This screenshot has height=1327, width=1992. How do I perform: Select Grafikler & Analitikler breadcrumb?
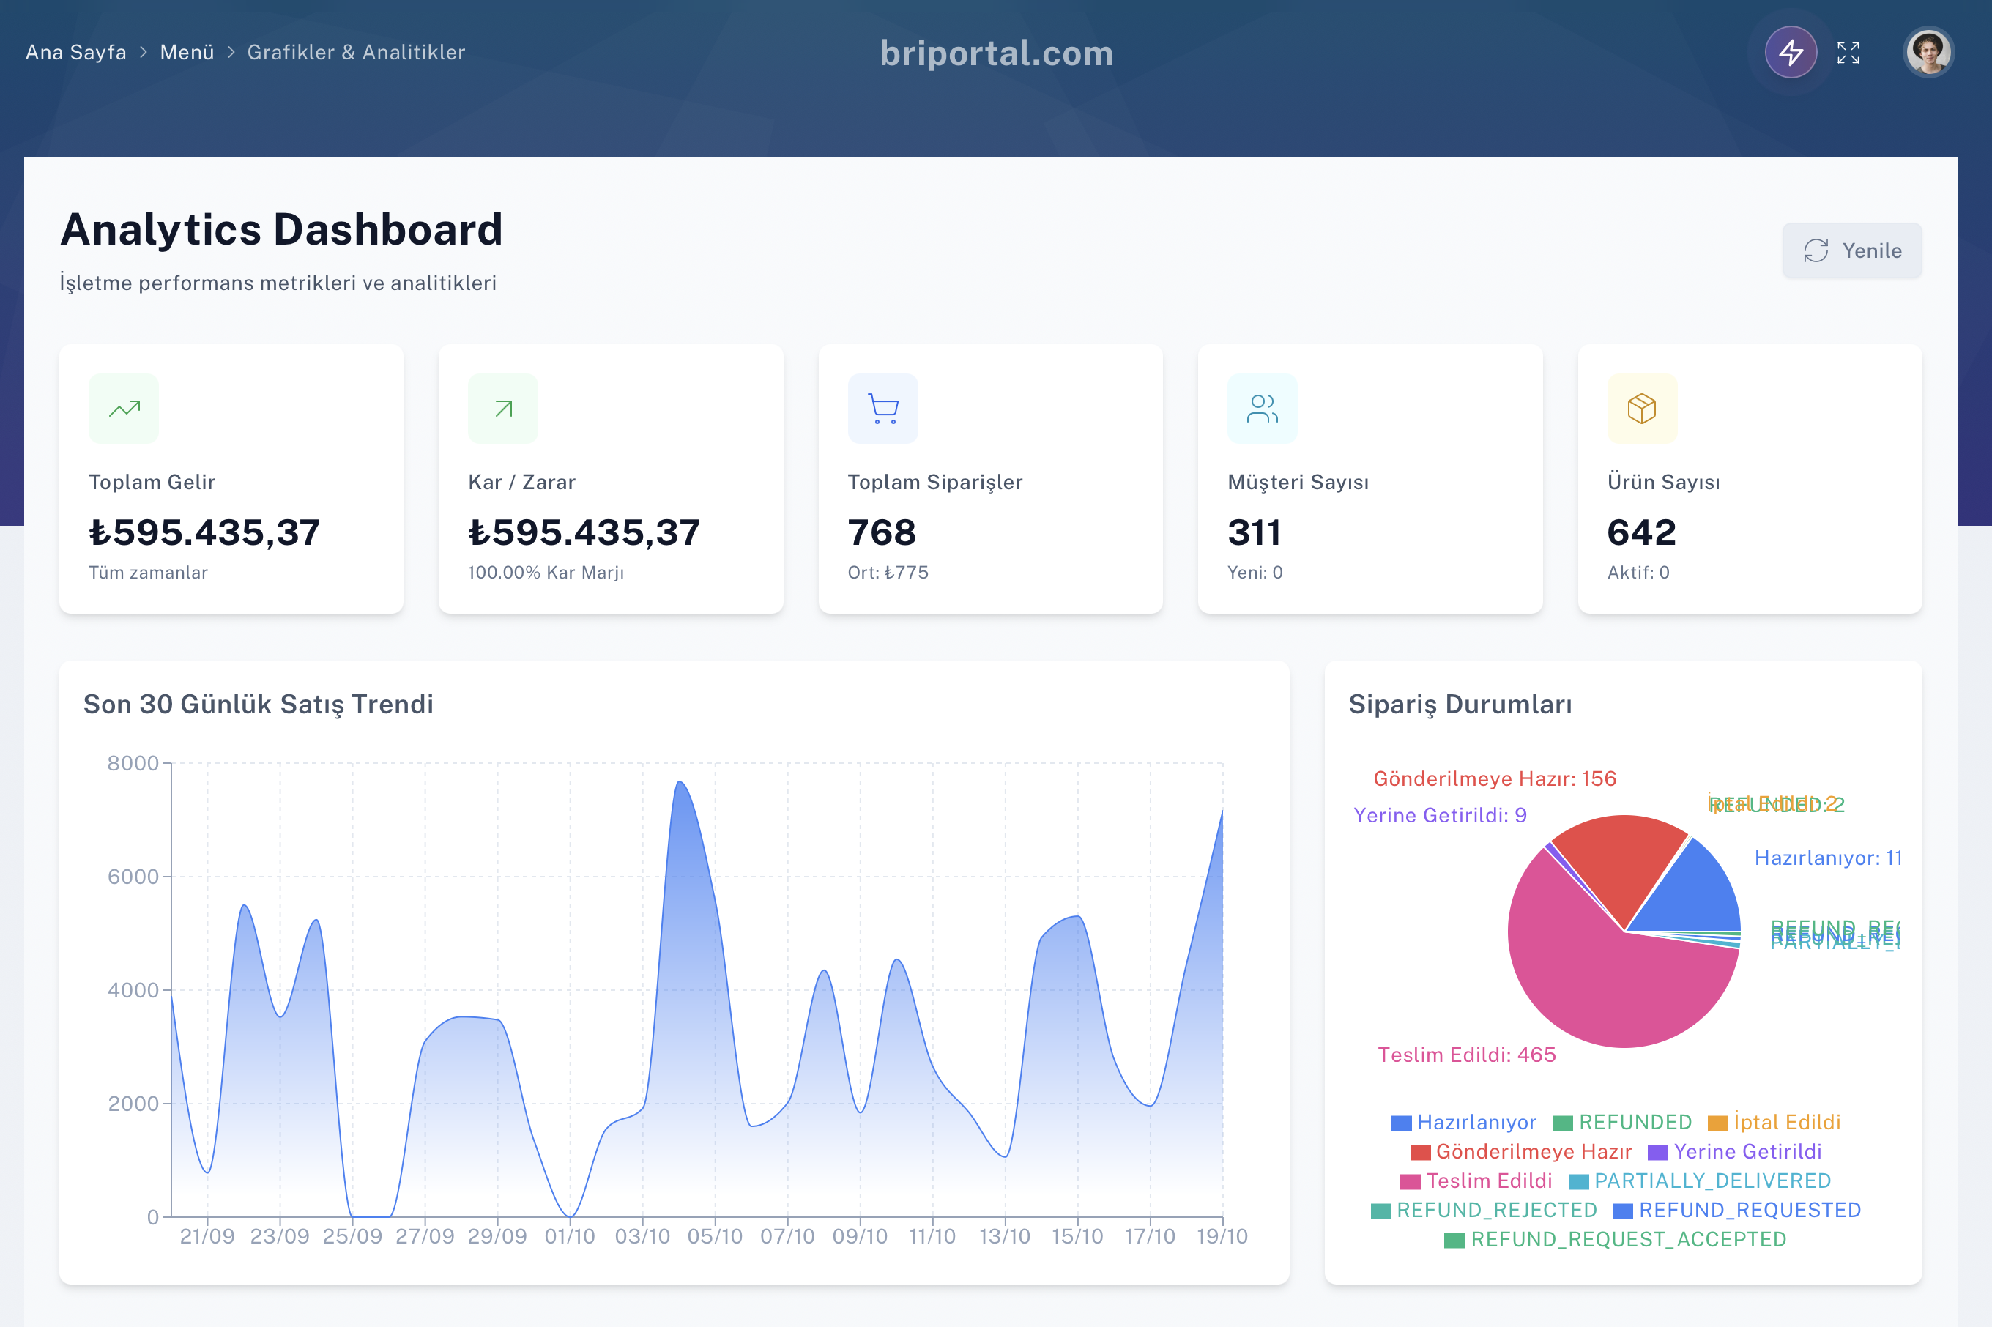point(356,53)
